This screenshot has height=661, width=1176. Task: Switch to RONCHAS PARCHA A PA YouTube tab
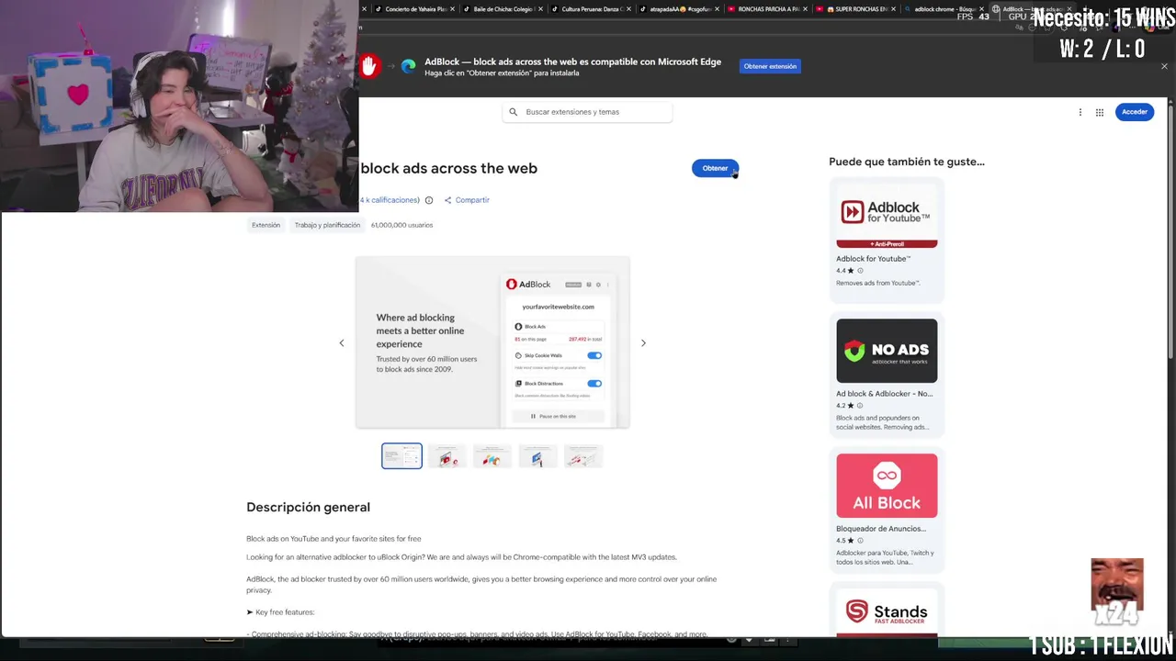point(767,9)
